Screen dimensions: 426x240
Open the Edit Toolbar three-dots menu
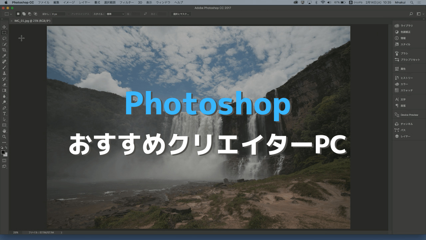point(4,143)
